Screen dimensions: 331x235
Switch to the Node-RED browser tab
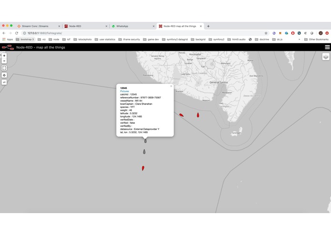pyautogui.click(x=86, y=26)
